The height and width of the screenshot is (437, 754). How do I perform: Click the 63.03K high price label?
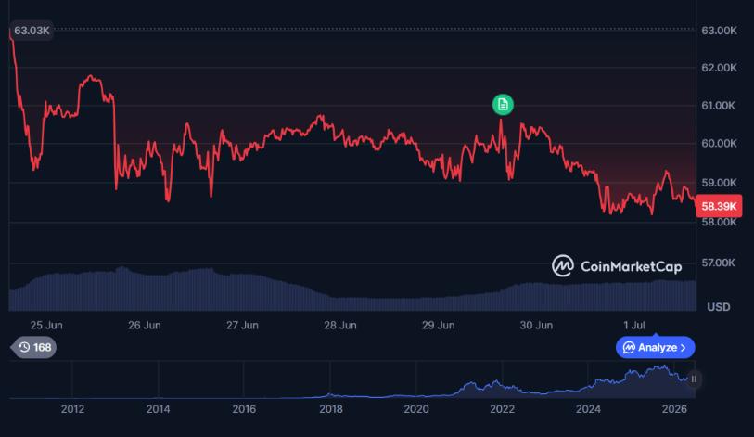pyautogui.click(x=32, y=31)
